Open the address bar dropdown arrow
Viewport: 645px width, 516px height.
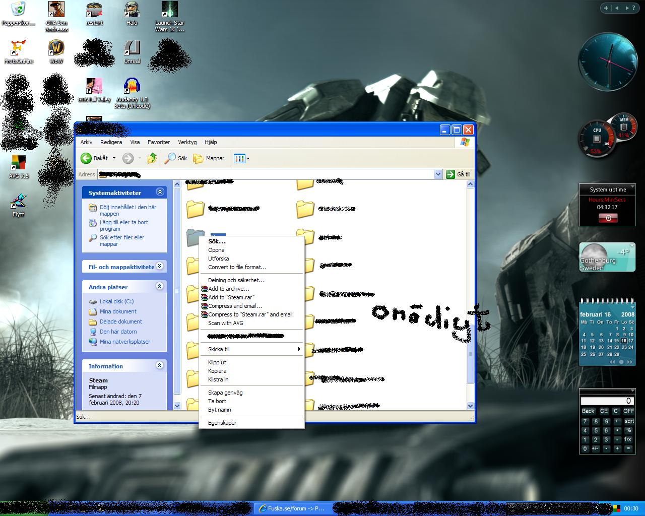438,174
